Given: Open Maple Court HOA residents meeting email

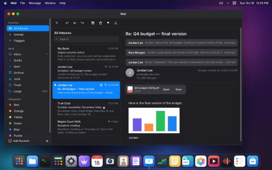Looking at the screenshot, I should coord(86,127).
